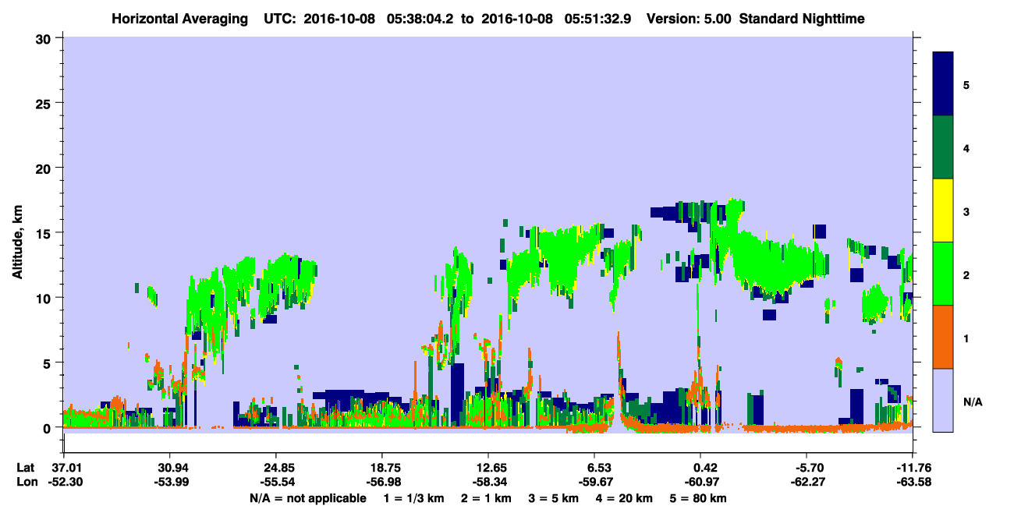
Task: Click the y-axis tick label '15'
Action: [x=45, y=232]
